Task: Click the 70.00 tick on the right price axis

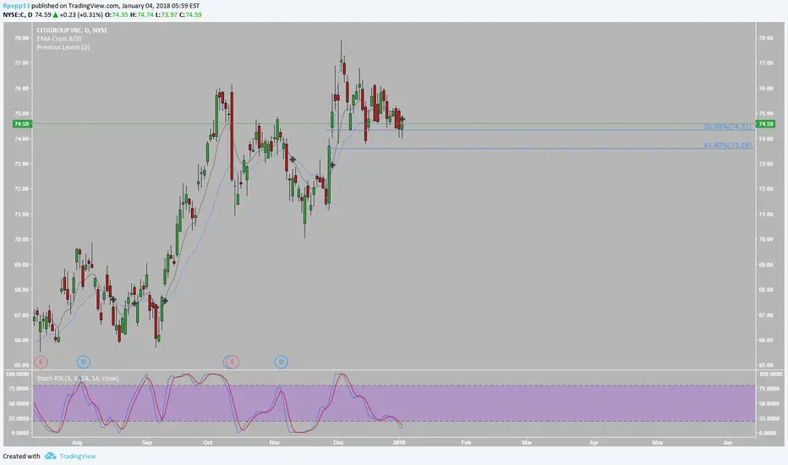Action: (766, 239)
